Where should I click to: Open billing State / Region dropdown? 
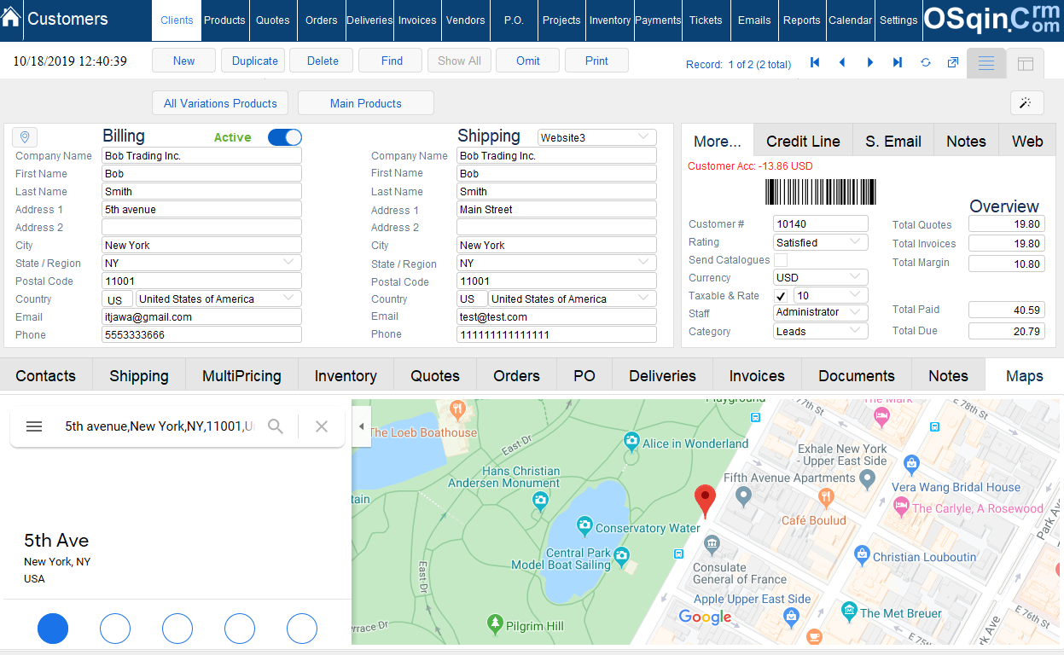pyautogui.click(x=202, y=263)
